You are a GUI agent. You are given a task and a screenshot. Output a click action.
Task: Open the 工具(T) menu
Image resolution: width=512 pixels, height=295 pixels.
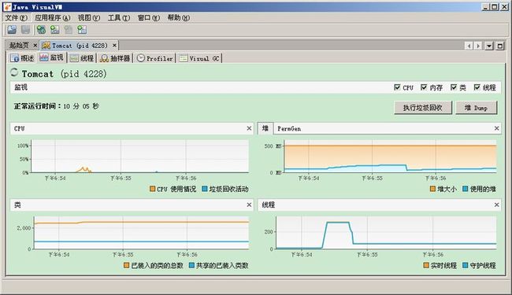(x=119, y=17)
